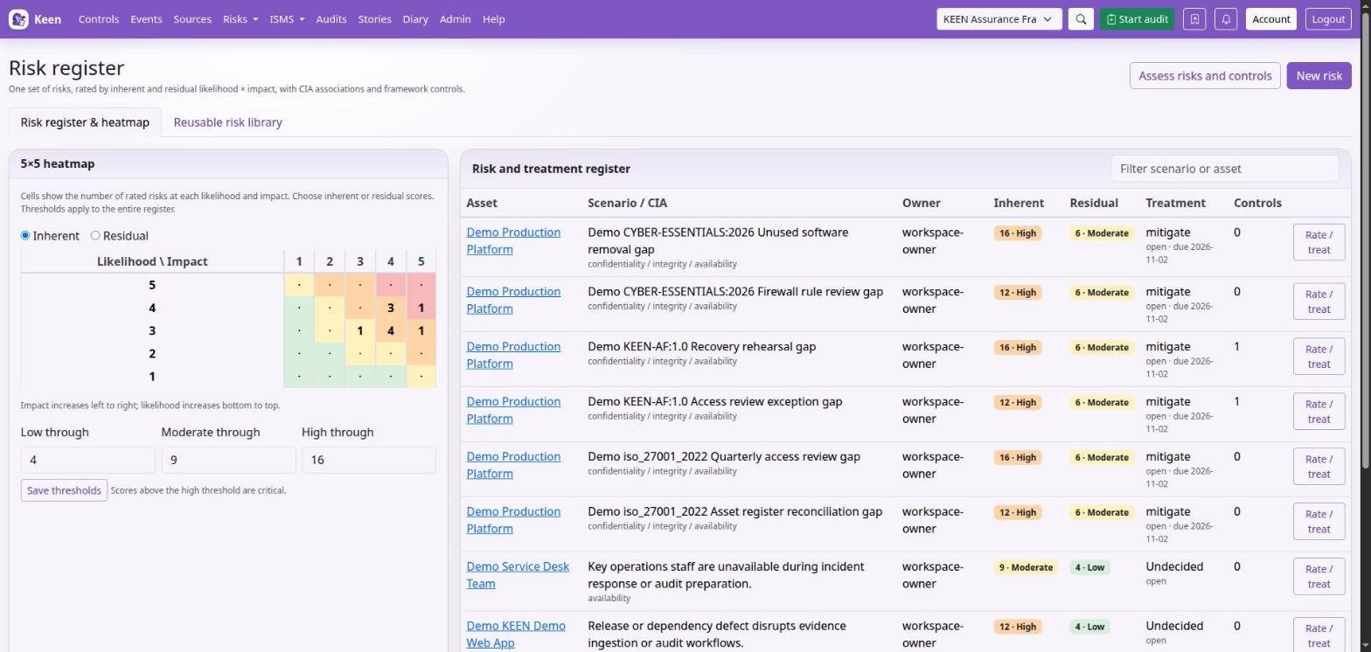Open Demo KEEN Demo Web App link
Image resolution: width=1371 pixels, height=652 pixels.
(x=516, y=635)
